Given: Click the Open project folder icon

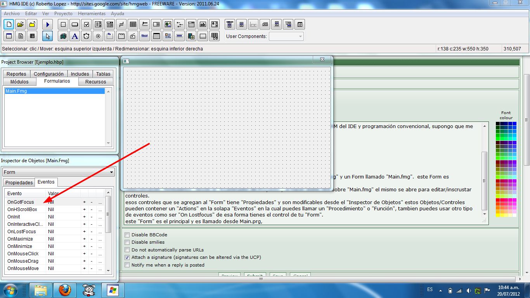Looking at the screenshot, I should [20, 24].
